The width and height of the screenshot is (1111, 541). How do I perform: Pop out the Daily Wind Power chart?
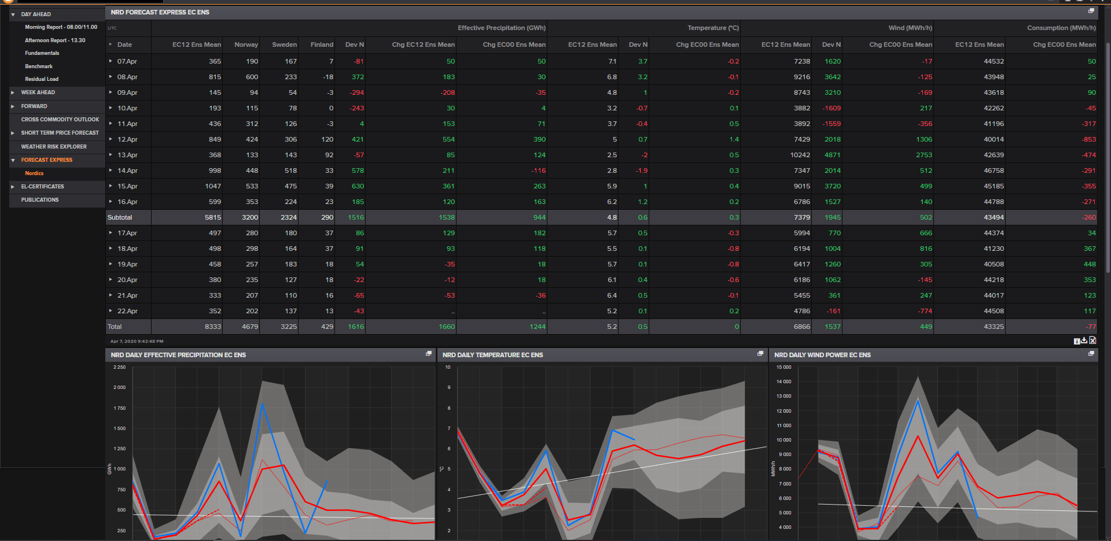coord(1091,354)
